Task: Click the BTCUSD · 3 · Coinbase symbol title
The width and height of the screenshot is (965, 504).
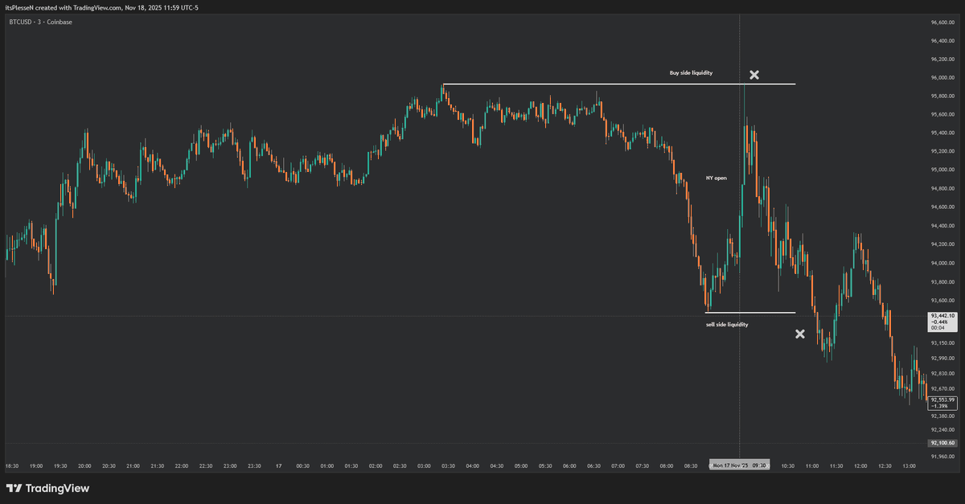Action: point(40,22)
